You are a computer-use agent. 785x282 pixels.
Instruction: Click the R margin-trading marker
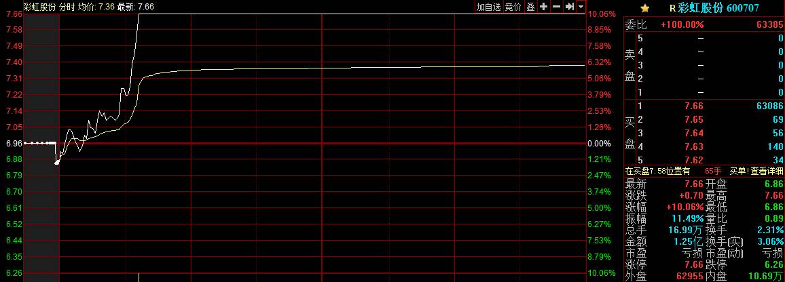[672, 8]
